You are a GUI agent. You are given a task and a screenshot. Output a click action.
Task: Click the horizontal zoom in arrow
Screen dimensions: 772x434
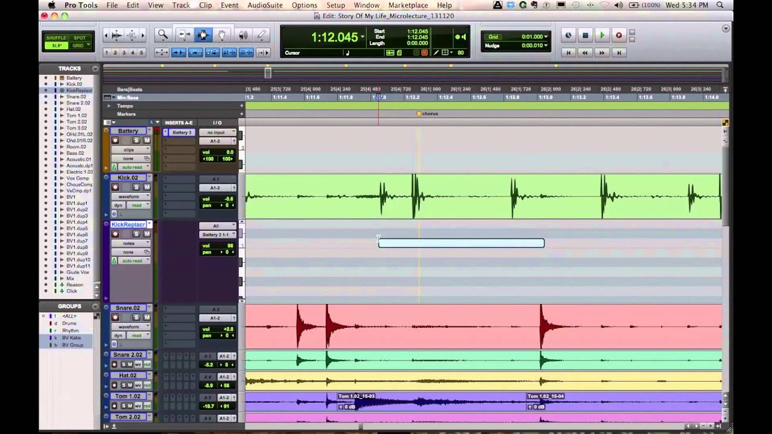click(142, 36)
